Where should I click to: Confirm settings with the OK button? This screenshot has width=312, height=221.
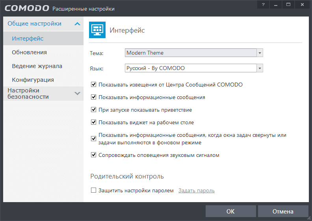230,211
